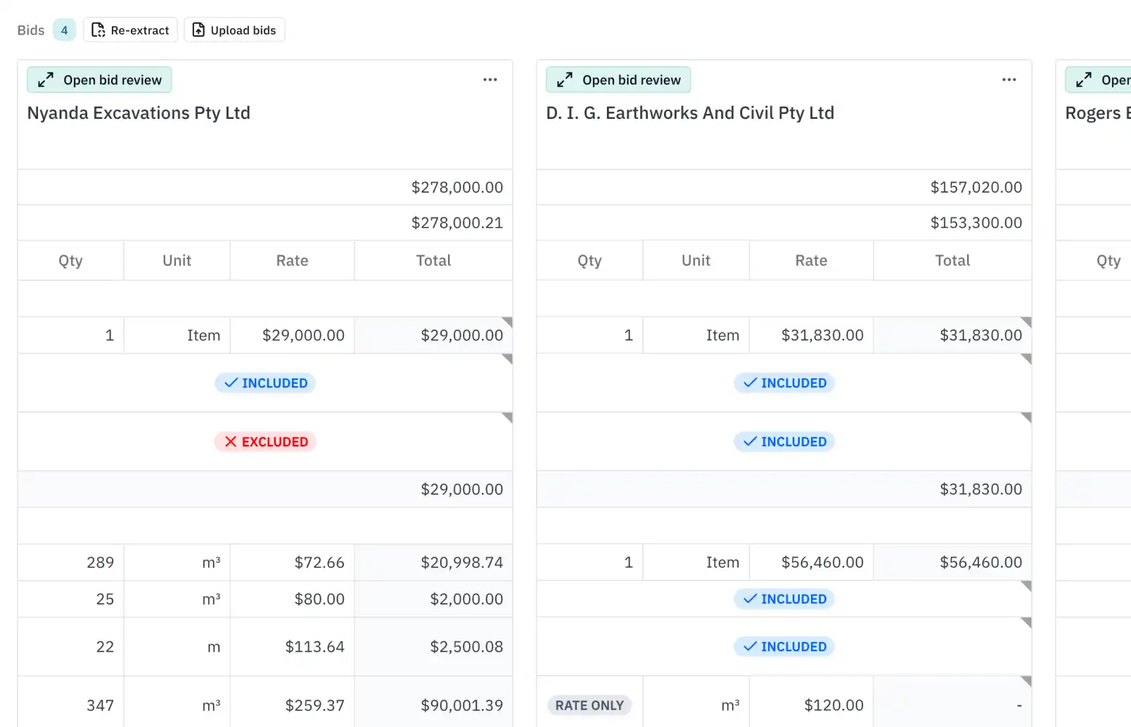Toggle the RATE ONLY label on D.I.G.'s m³ row
The height and width of the screenshot is (727, 1131).
click(589, 705)
